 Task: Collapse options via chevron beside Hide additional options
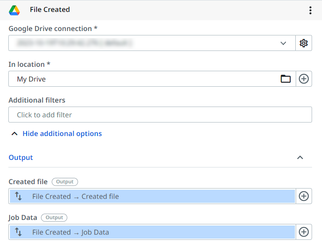point(14,134)
